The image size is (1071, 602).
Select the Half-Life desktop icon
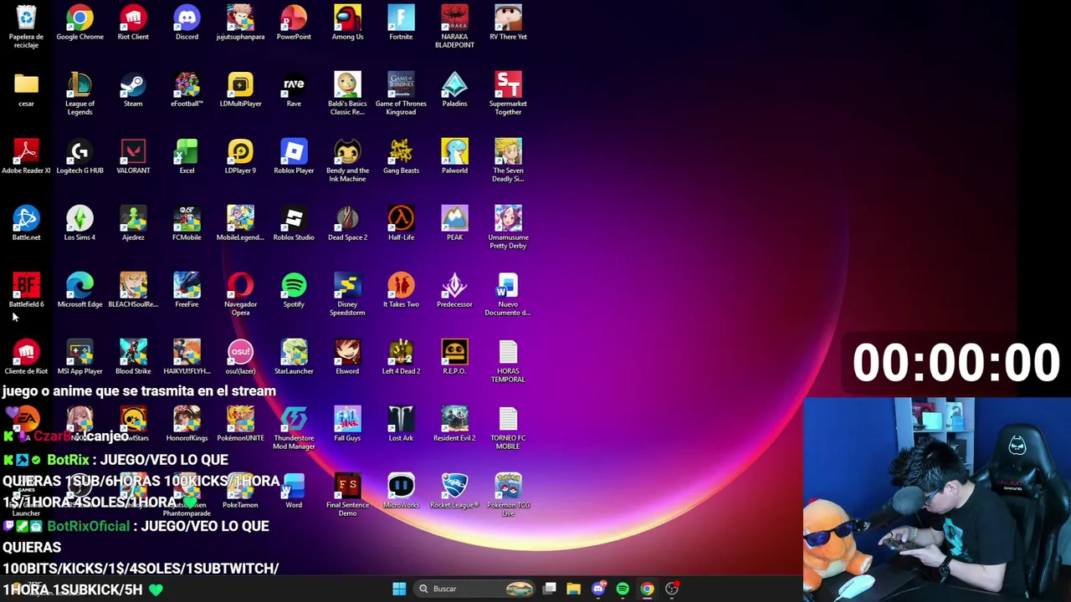click(x=401, y=223)
